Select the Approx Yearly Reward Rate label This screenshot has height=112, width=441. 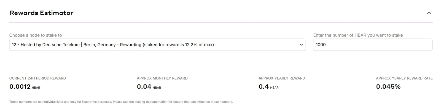click(404, 78)
